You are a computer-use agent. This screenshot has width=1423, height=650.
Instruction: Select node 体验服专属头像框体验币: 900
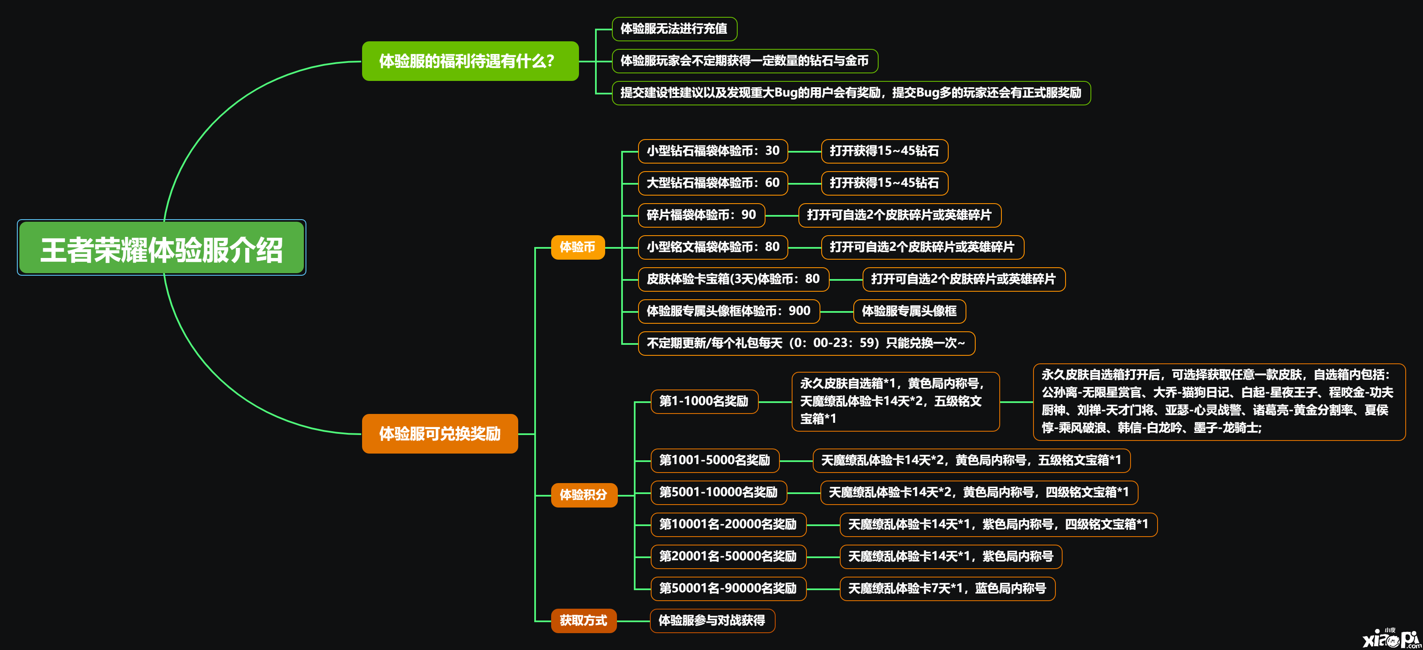pos(729,311)
